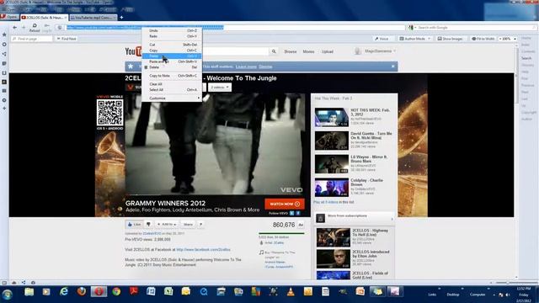Switch to the YouTube to mp3 Converter tab
The width and height of the screenshot is (539, 303).
(x=93, y=17)
